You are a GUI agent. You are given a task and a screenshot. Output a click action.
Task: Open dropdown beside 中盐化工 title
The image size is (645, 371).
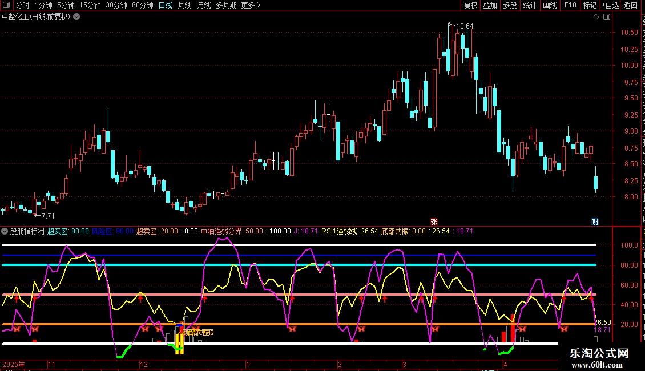(x=76, y=17)
